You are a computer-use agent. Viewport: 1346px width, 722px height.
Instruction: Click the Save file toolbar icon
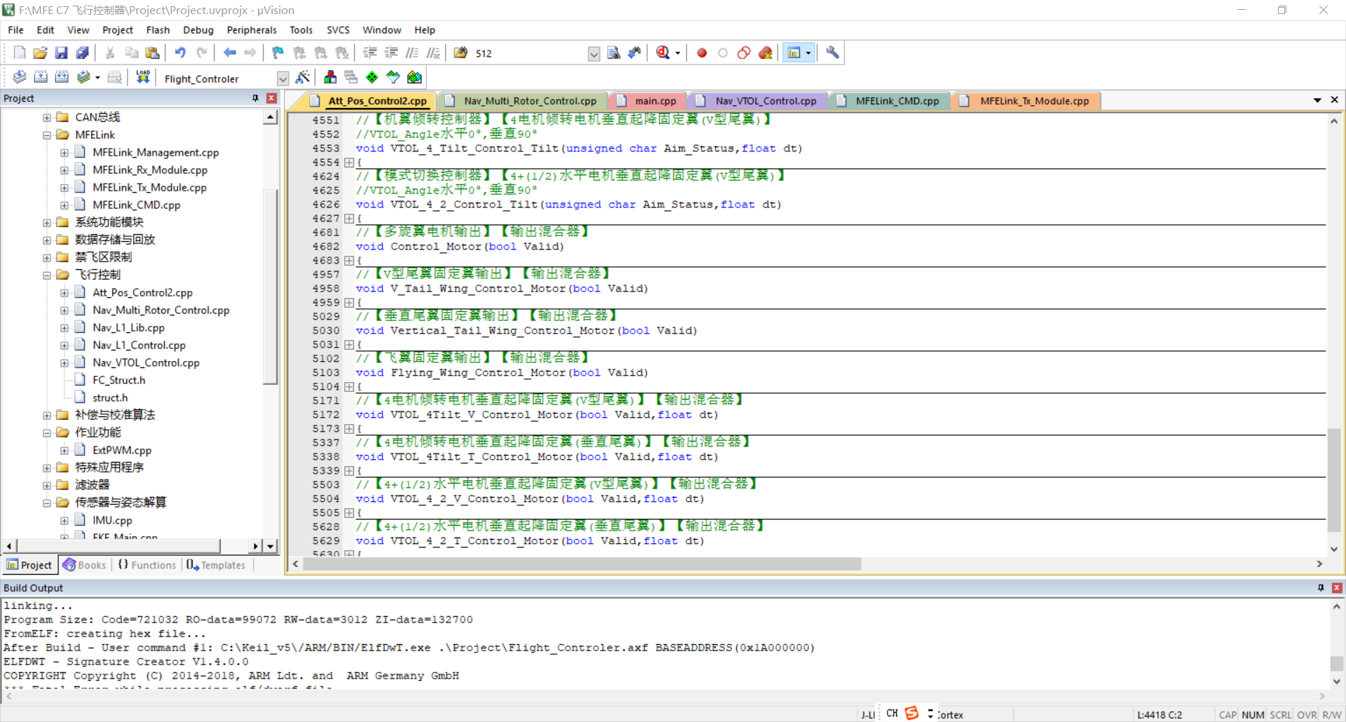pos(62,53)
